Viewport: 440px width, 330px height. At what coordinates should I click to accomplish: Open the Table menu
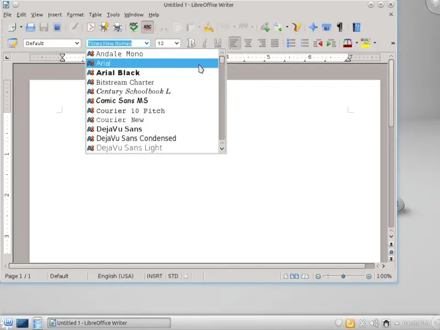coord(95,15)
